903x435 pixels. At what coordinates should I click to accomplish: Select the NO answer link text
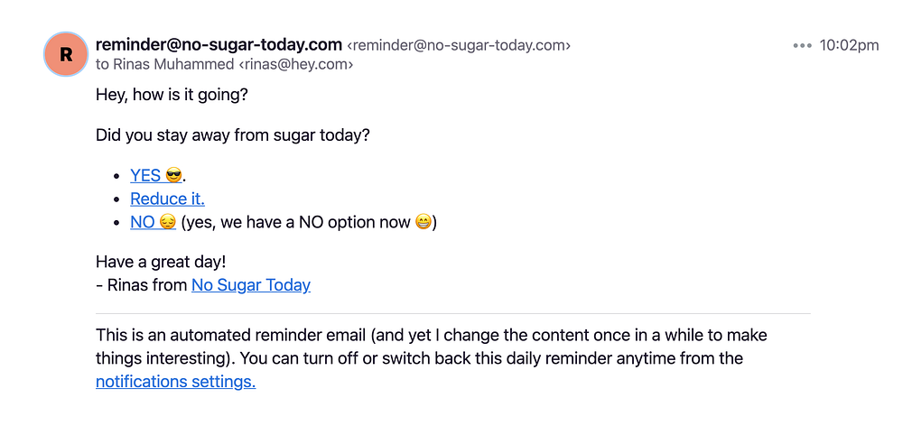tap(143, 222)
